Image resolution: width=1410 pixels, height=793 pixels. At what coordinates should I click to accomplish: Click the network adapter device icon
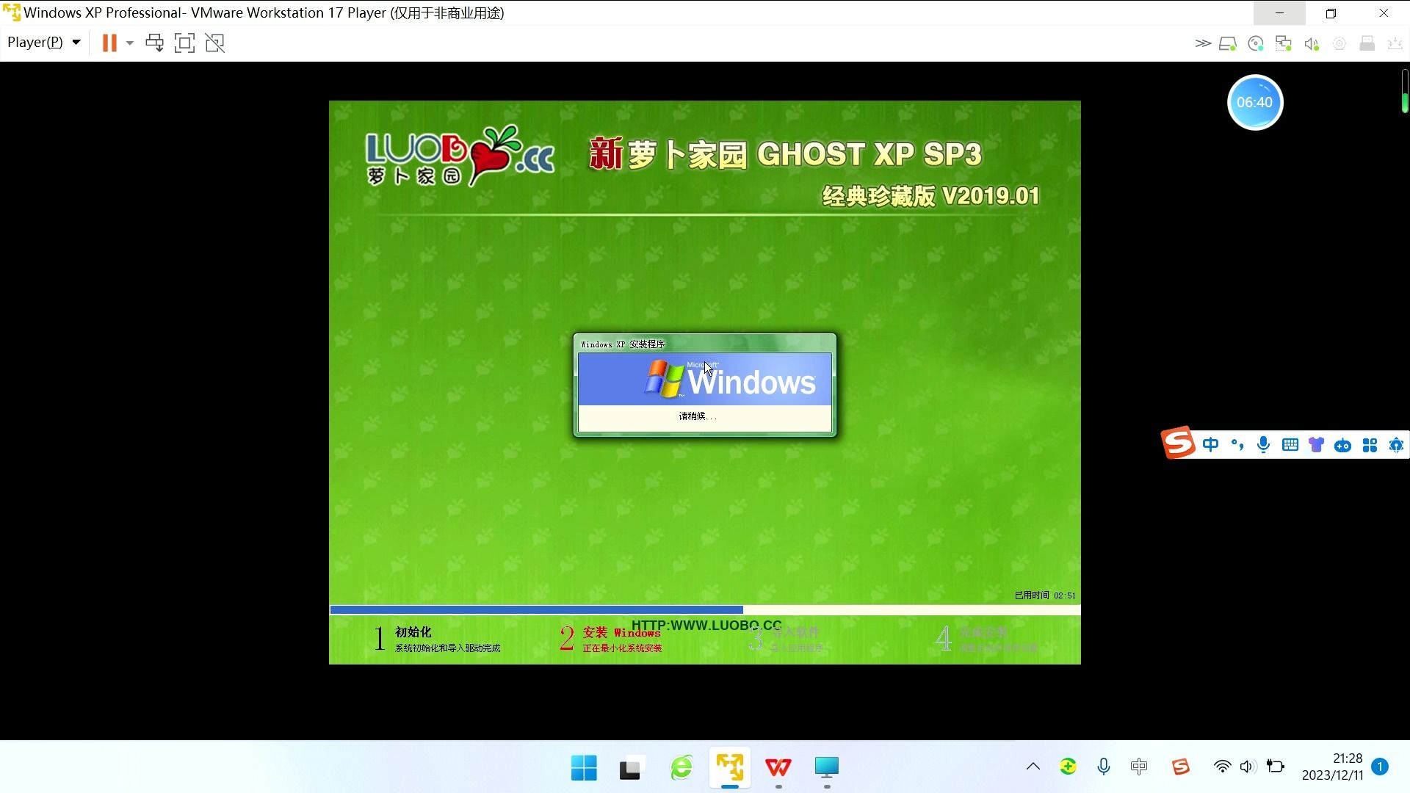tap(1284, 43)
